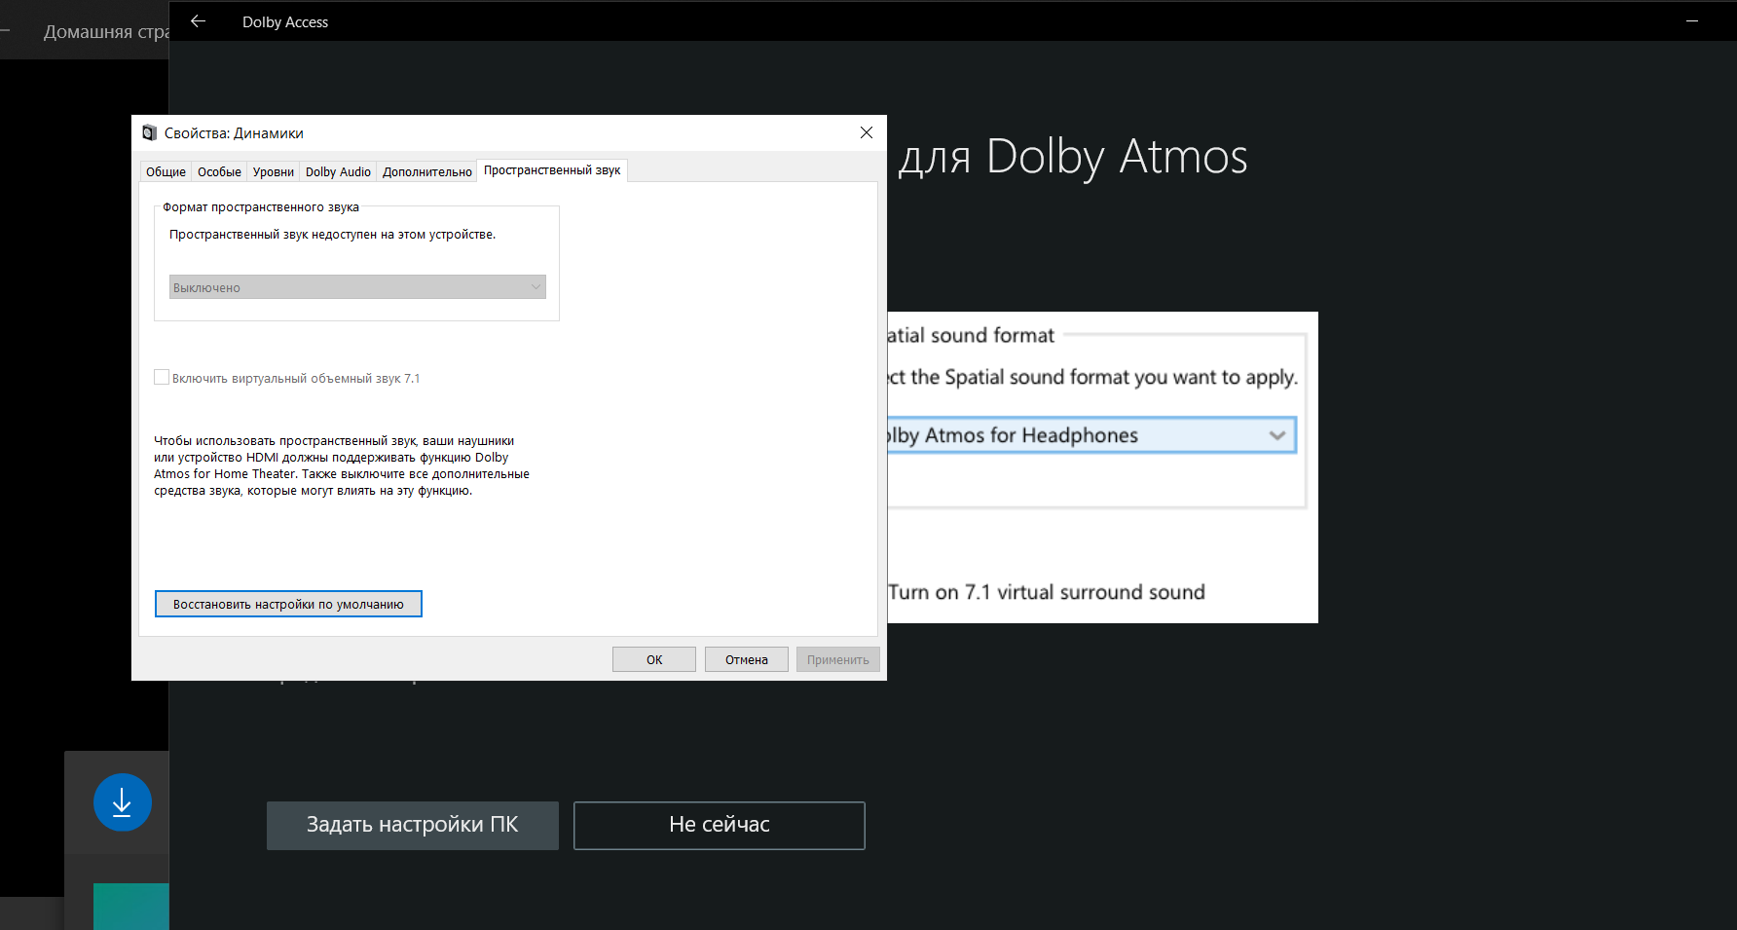
Task: Click the Dolby Access window title
Action: pyautogui.click(x=285, y=21)
